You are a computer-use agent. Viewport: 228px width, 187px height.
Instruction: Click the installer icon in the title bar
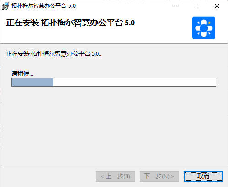5,6
